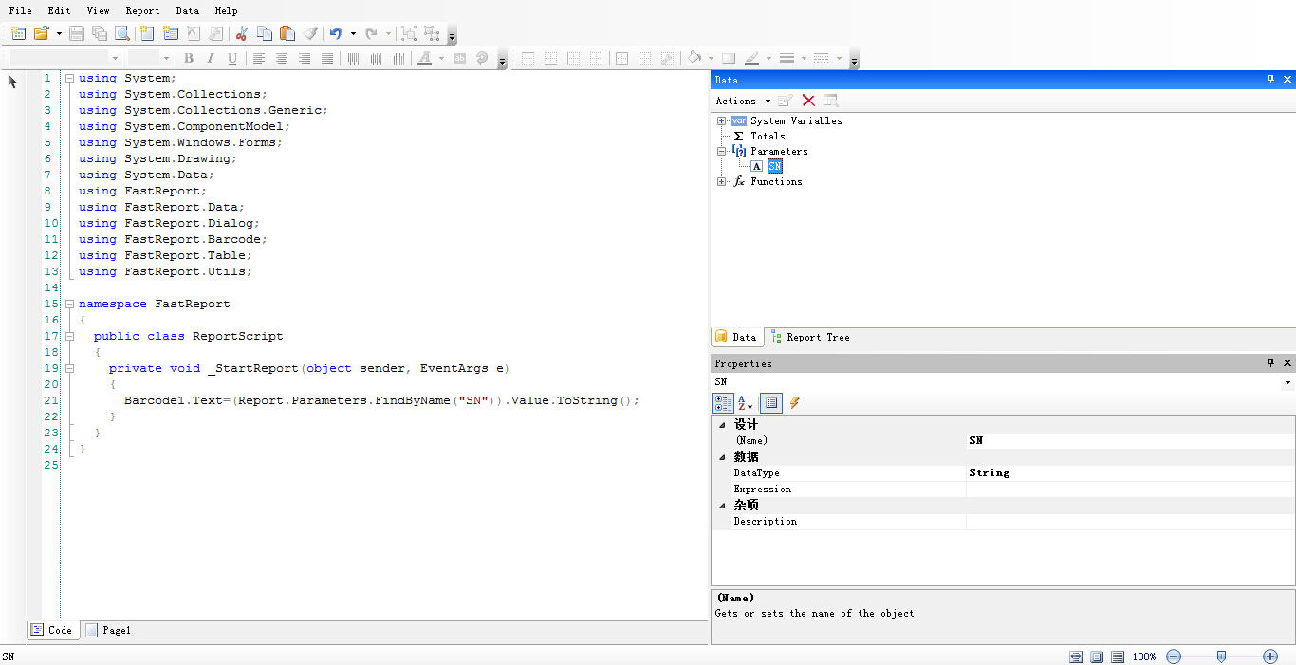
Task: Click the New report page icon
Action: (147, 33)
